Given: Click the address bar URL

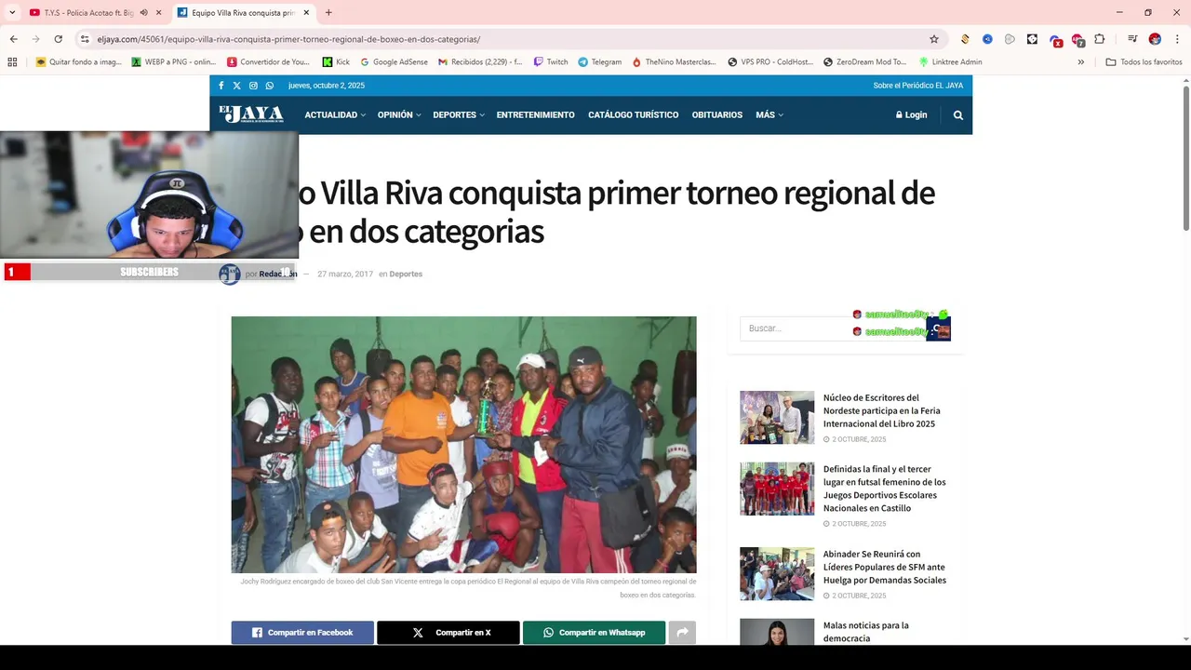Looking at the screenshot, I should [288, 39].
